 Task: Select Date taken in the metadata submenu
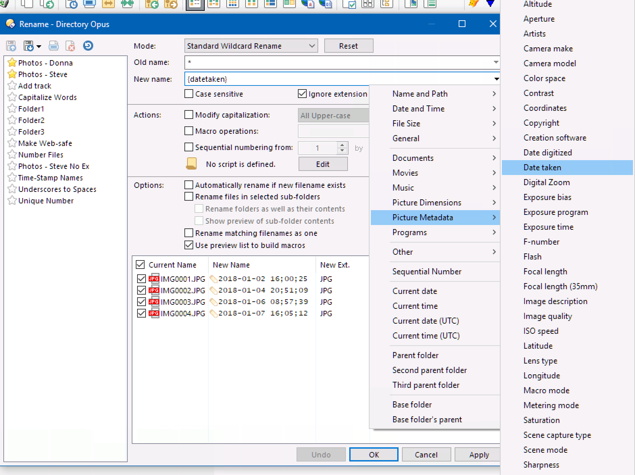pyautogui.click(x=567, y=167)
